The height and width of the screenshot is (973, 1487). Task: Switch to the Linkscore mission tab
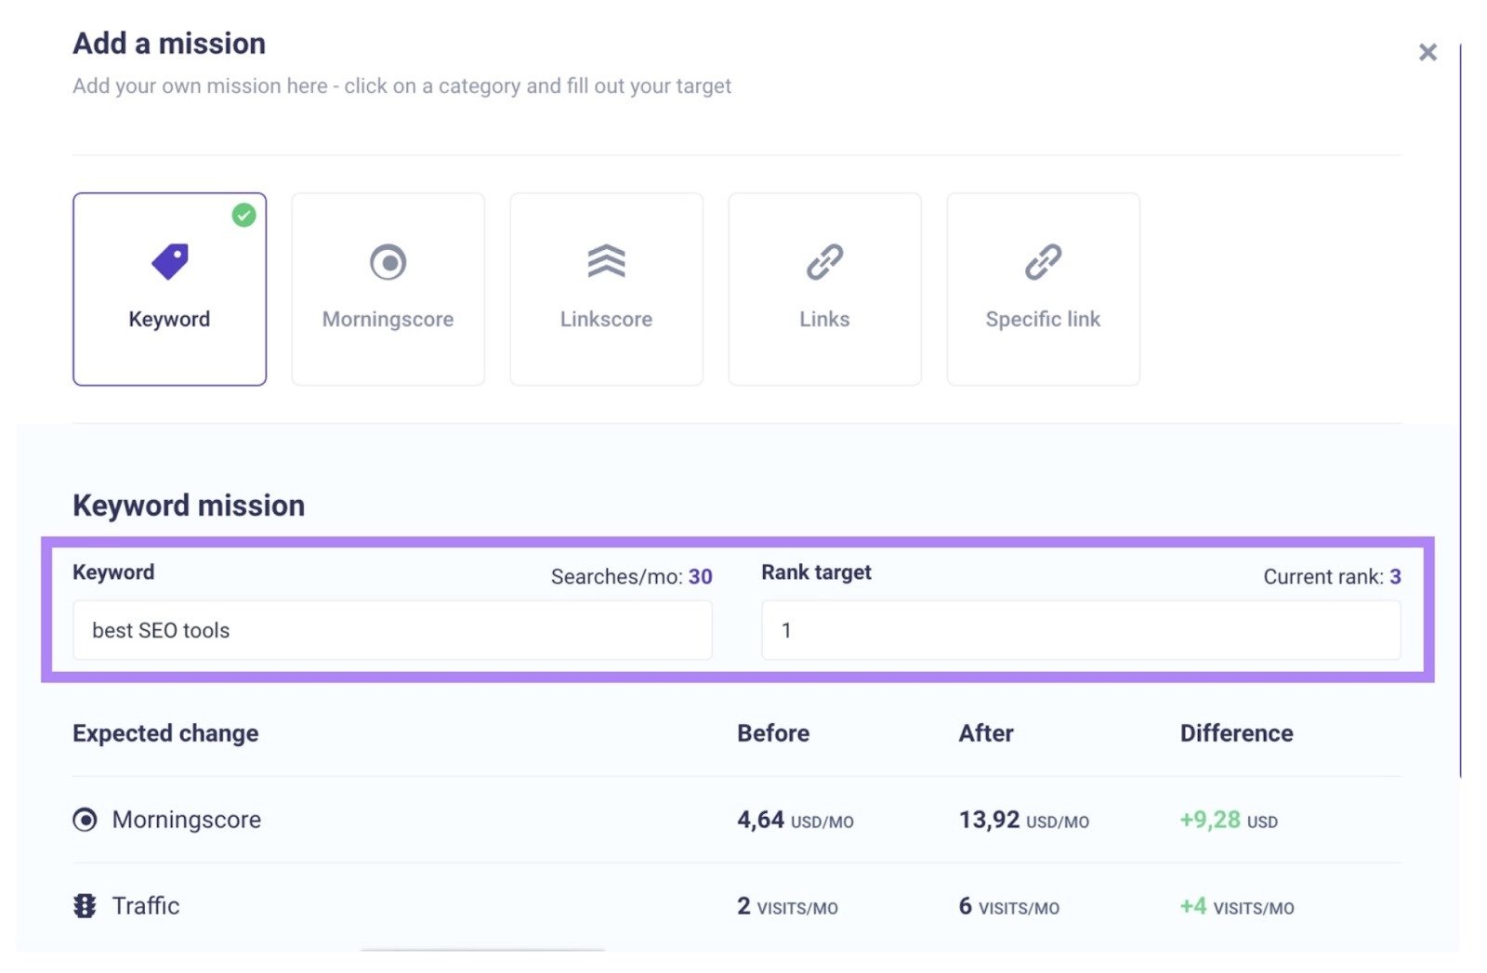click(x=606, y=288)
